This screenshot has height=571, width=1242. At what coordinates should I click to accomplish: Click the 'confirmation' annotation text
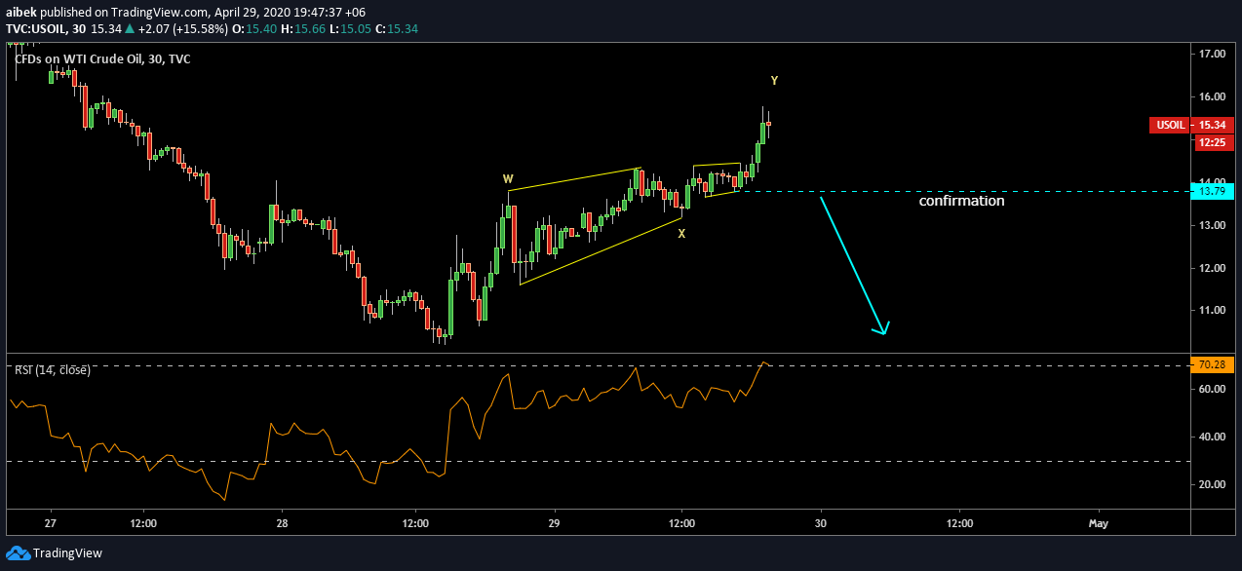click(x=961, y=202)
